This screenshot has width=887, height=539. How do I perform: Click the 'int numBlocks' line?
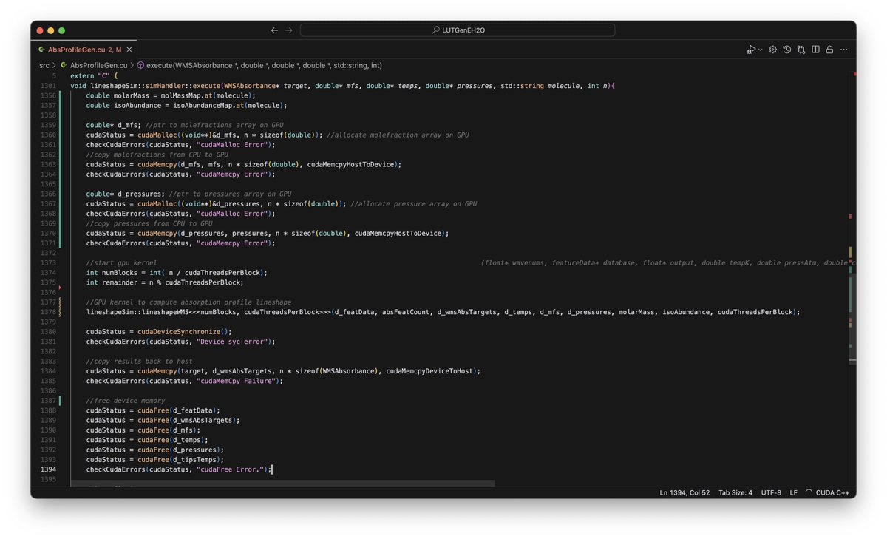click(x=176, y=273)
